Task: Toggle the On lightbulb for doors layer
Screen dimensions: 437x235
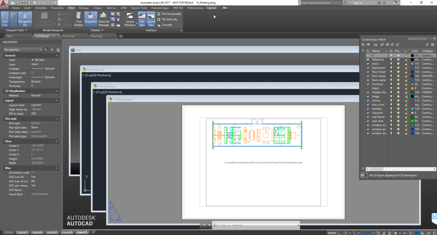Action: pos(391,64)
